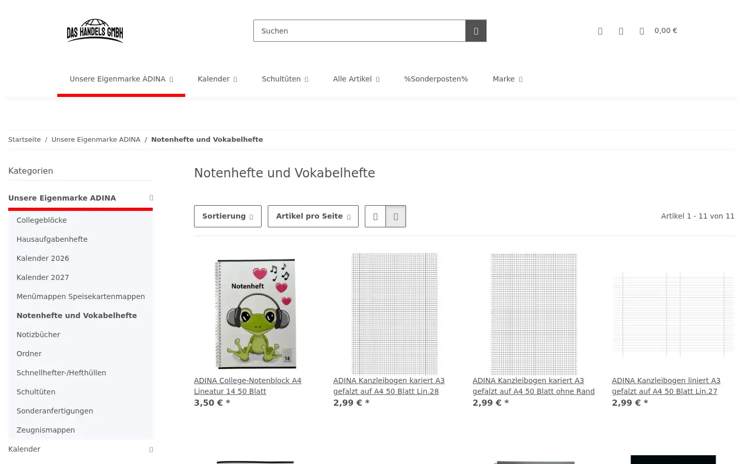This screenshot has width=743, height=464.
Task: Open ADINA College-Notenblock A4 Lineatur 14 link
Action: coord(248,386)
